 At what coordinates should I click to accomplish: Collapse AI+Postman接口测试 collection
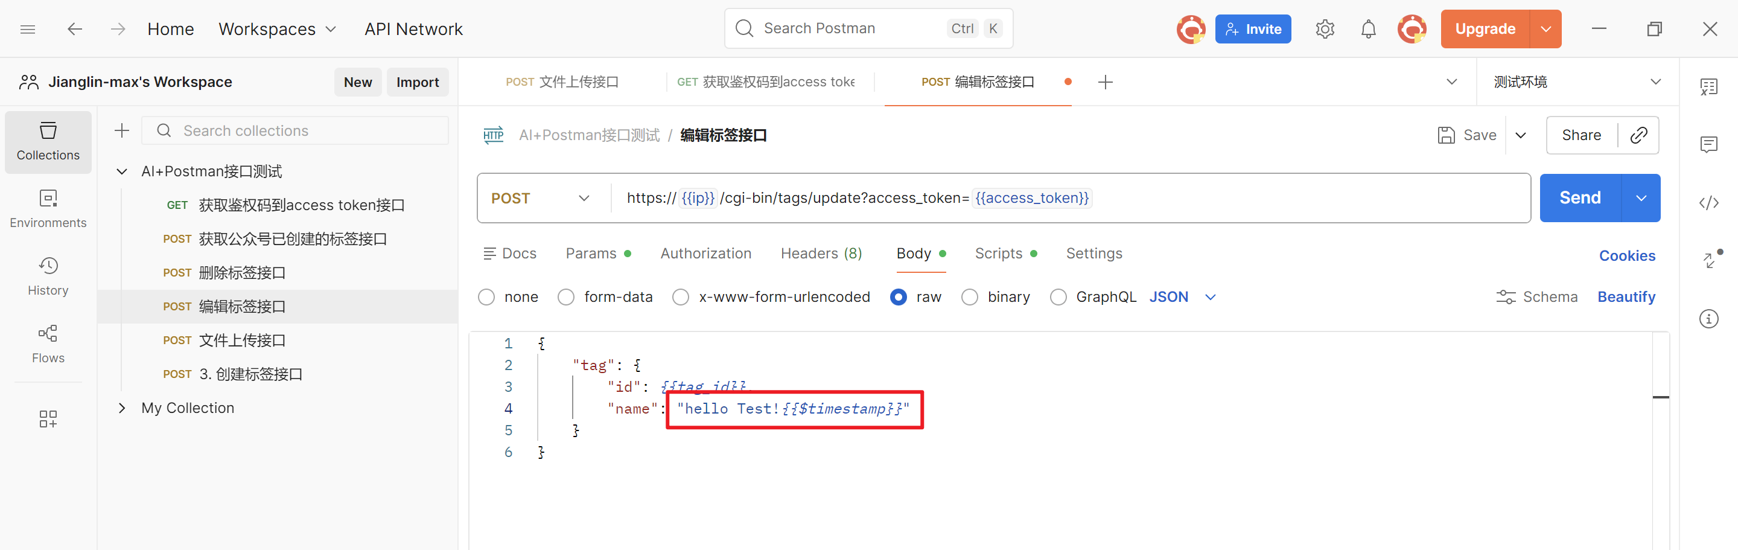121,171
